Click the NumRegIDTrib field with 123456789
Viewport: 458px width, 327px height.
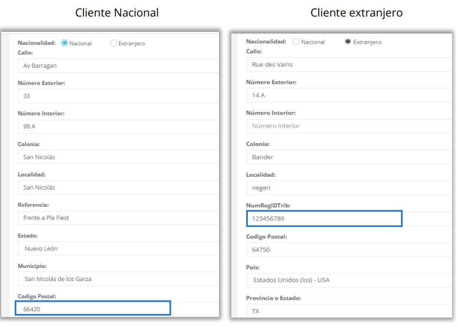(x=324, y=219)
